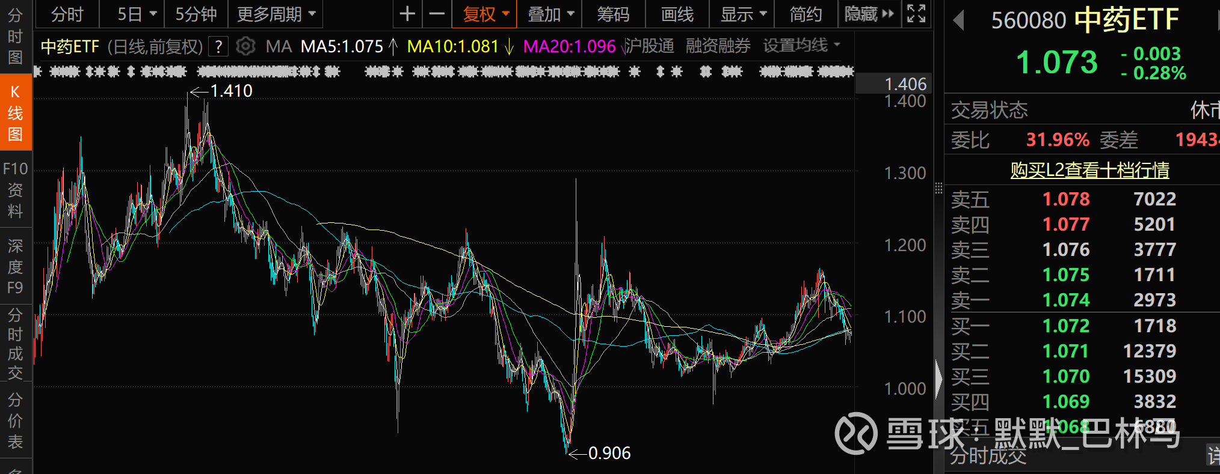
Task: Click 卖二 price 1.075
Action: [1066, 275]
